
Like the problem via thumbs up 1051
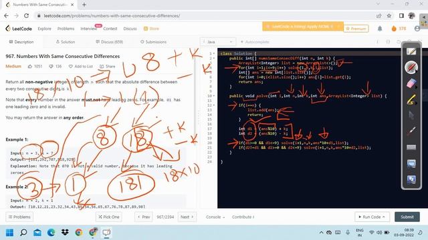(35, 67)
